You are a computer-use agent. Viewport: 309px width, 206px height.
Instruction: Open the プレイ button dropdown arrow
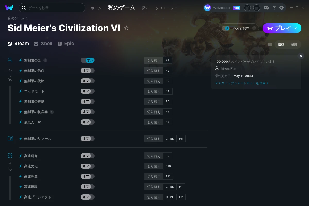pyautogui.click(x=295, y=28)
